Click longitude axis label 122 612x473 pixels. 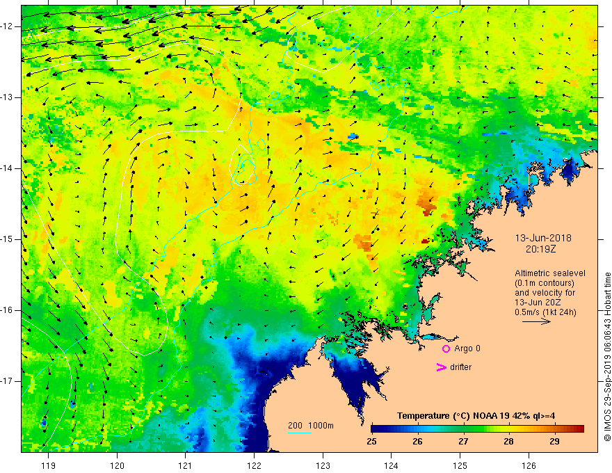tap(254, 465)
